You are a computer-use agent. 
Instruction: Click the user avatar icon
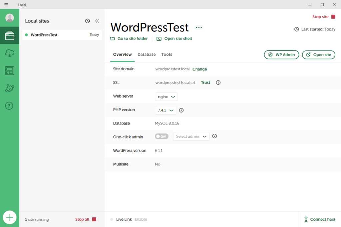coord(10,18)
